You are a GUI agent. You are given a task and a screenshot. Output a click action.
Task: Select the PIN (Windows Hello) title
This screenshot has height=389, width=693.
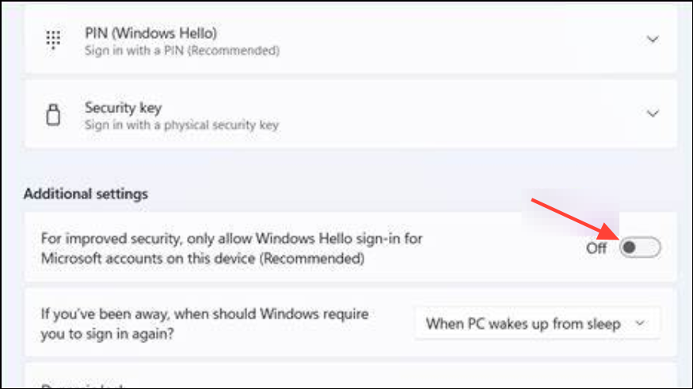tap(150, 33)
